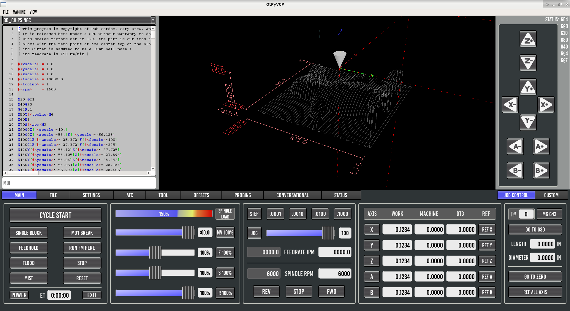Jog right using the X+ arrow
This screenshot has width=570, height=311.
(546, 105)
